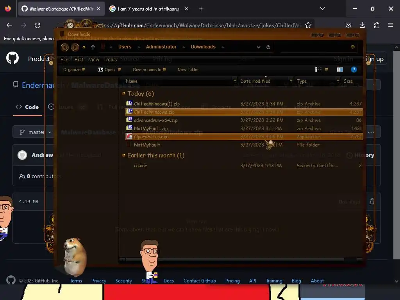Open the Tools menu in explorer
This screenshot has width=400, height=300.
(111, 59)
